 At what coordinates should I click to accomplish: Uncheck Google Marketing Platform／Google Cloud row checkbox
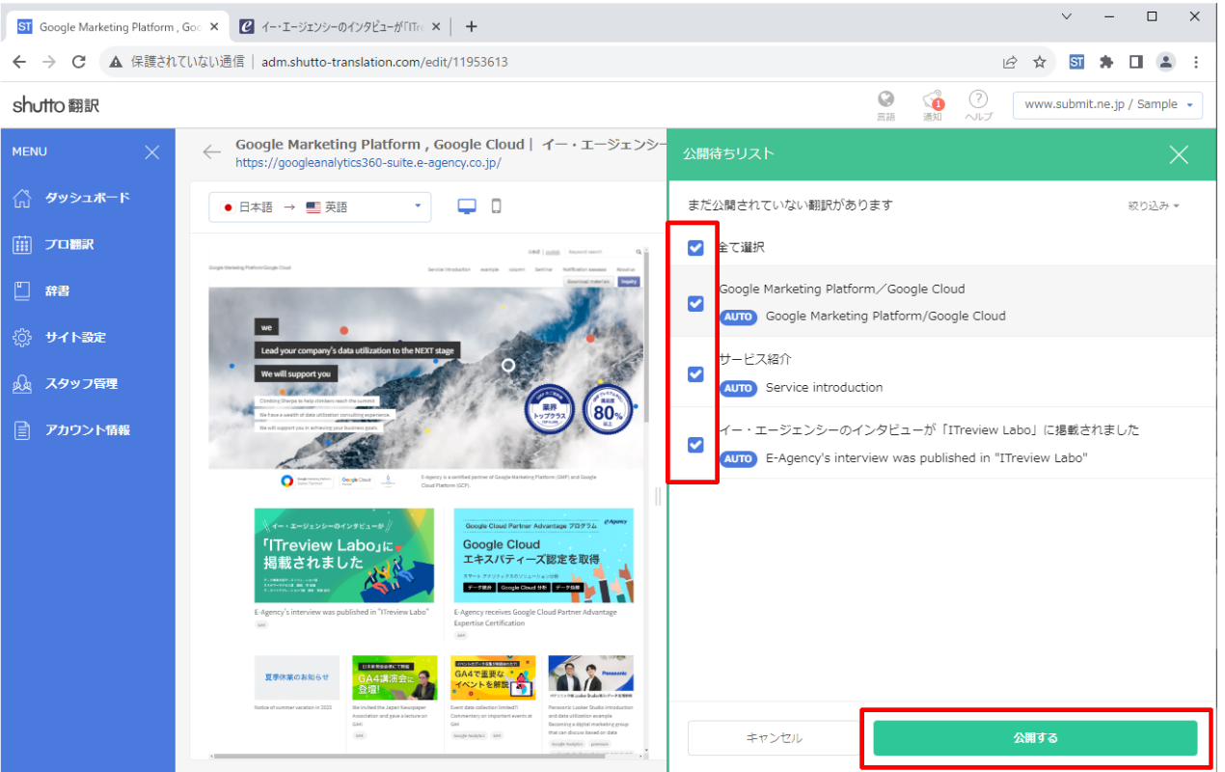[x=695, y=303]
